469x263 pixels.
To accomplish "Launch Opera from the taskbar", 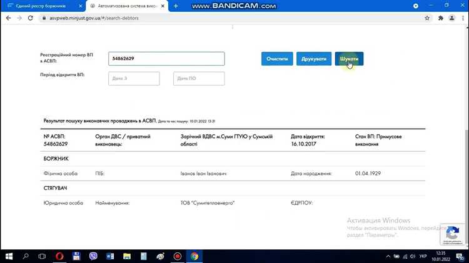I will pos(59,256).
